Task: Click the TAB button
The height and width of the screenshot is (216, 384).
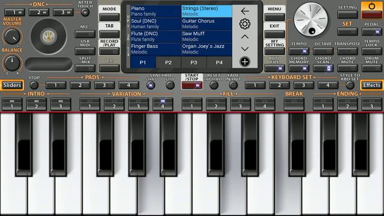Action: tap(109, 34)
